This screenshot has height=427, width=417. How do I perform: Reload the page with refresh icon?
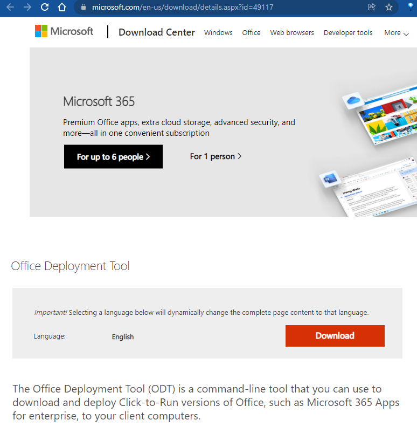pyautogui.click(x=45, y=7)
